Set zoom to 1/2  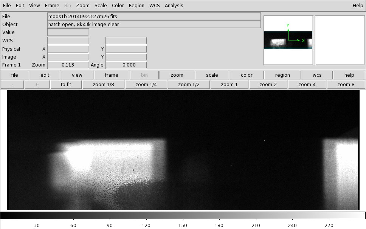(189, 85)
